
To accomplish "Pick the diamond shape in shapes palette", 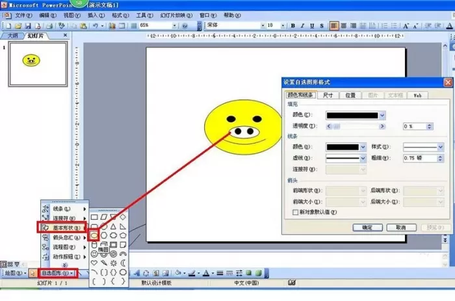I will click(123, 217).
